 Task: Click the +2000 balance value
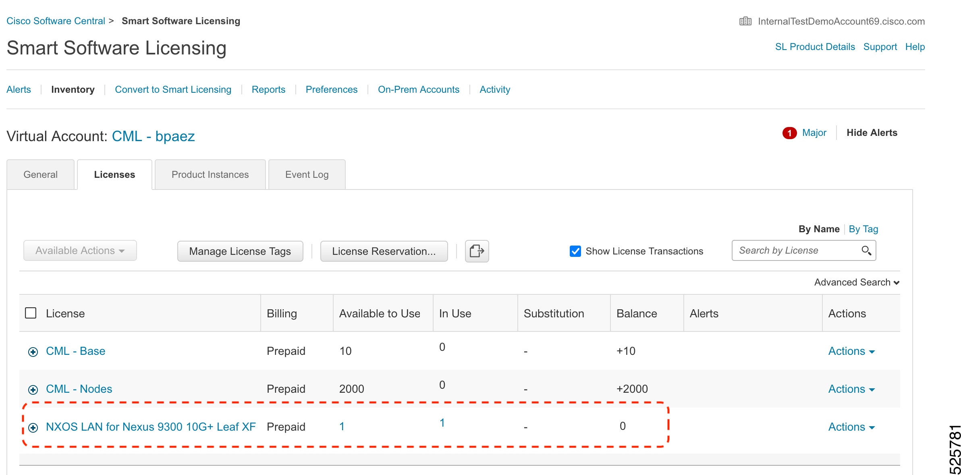pos(632,389)
